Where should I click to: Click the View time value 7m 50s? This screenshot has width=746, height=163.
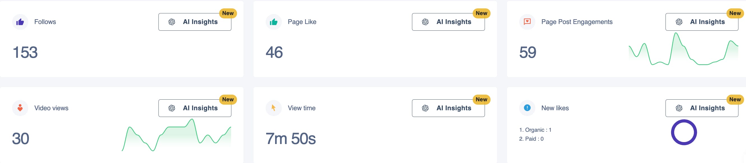pyautogui.click(x=291, y=138)
